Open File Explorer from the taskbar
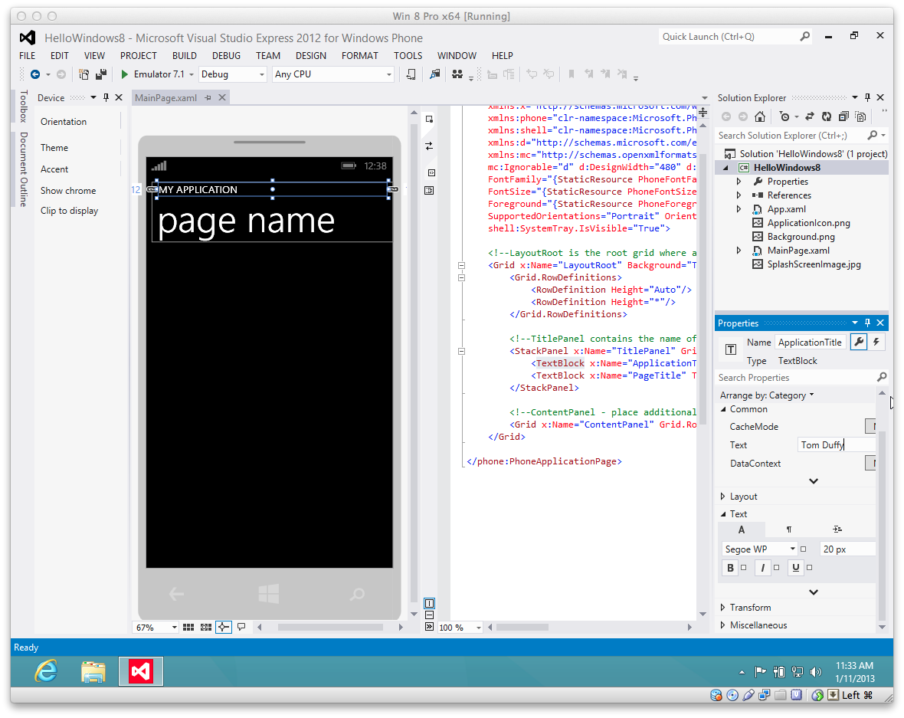This screenshot has height=718, width=904. (93, 671)
